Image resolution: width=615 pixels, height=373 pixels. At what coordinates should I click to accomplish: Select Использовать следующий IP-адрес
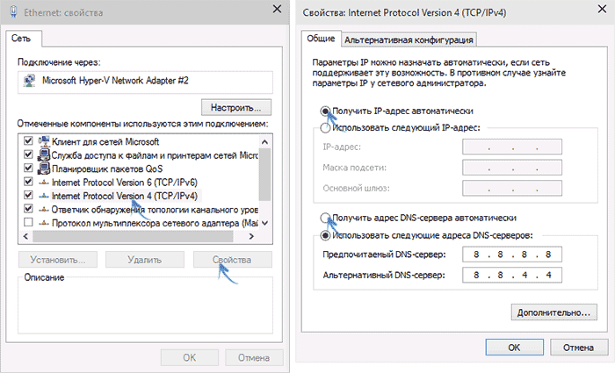[325, 128]
